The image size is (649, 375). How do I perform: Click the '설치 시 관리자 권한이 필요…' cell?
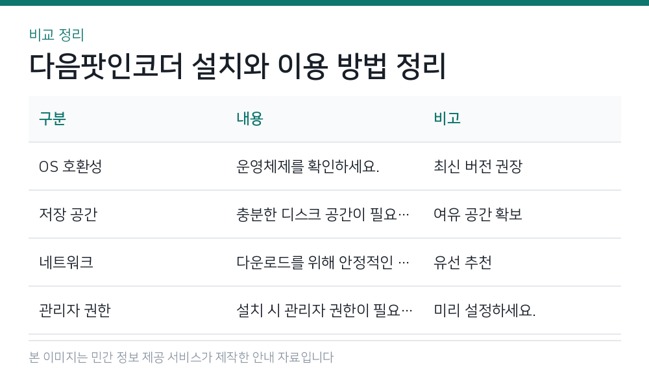[324, 310]
